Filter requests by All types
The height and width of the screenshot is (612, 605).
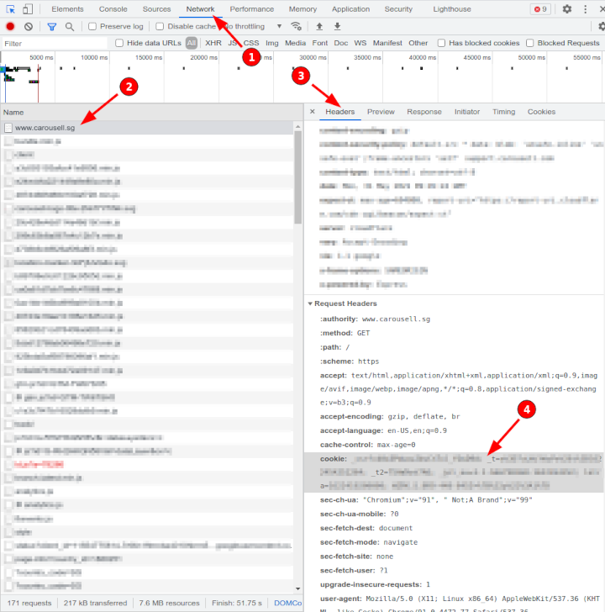click(x=191, y=43)
